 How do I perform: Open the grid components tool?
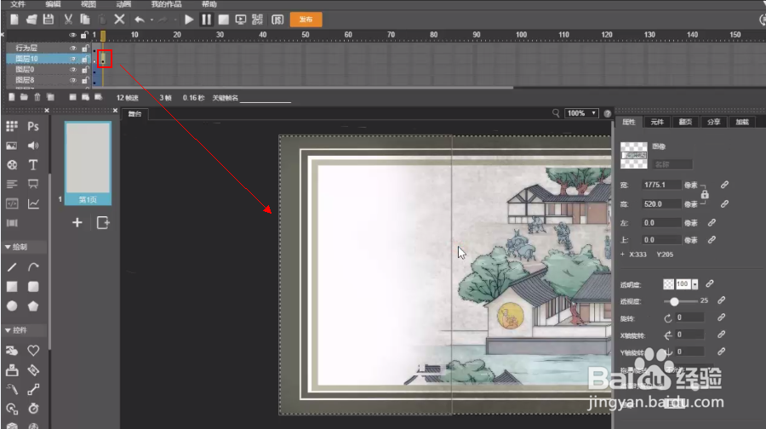point(12,127)
